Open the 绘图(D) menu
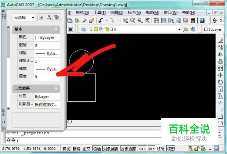 [117, 13]
